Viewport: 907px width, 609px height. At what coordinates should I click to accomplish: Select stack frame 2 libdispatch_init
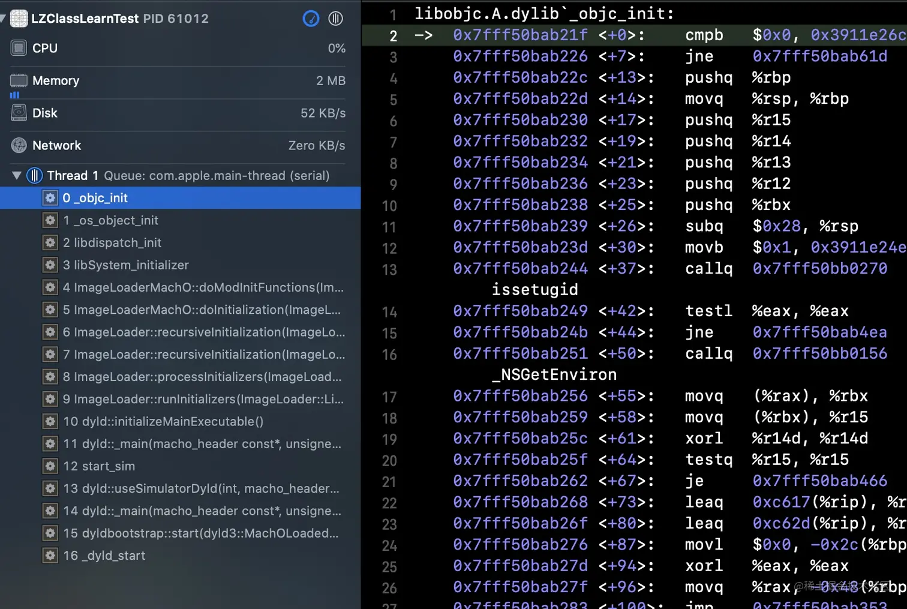180,242
